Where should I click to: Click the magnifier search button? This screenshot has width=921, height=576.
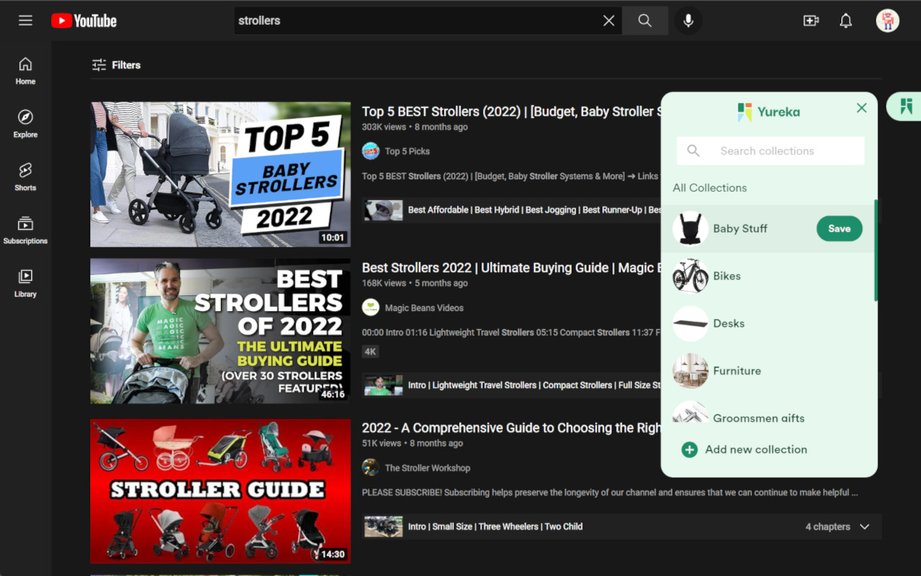645,21
